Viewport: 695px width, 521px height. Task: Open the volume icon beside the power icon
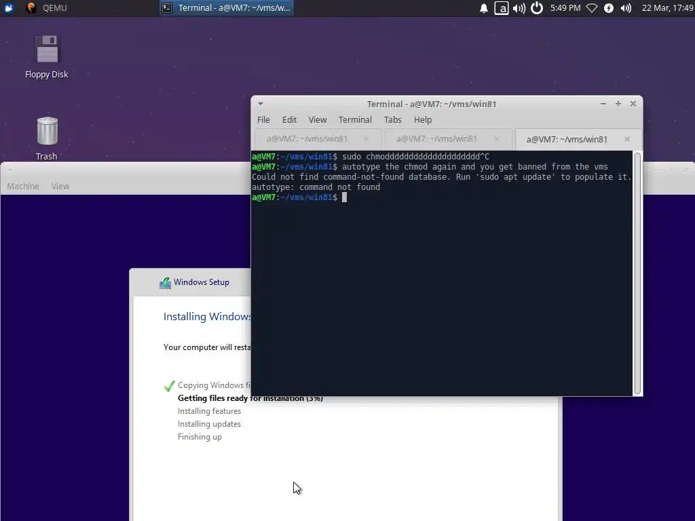(519, 8)
